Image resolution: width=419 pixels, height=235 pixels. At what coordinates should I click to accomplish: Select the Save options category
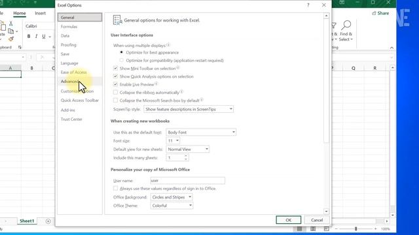80,54
